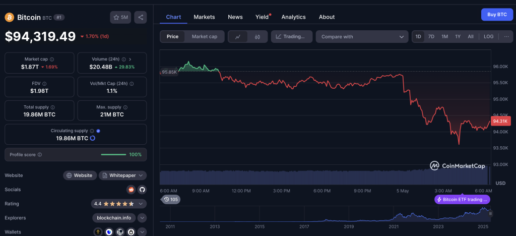The width and height of the screenshot is (516, 236).
Task: Select the third wallet icon in Wallets row
Action: (x=120, y=232)
